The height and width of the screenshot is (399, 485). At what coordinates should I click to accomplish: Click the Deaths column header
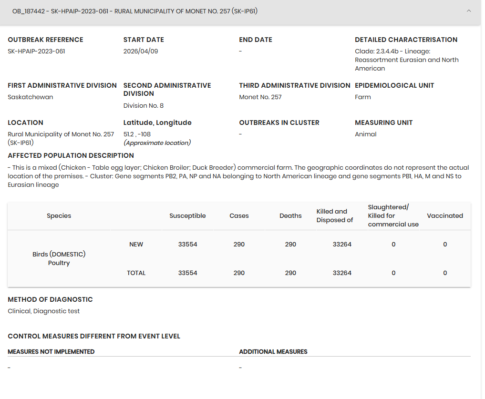coord(290,216)
